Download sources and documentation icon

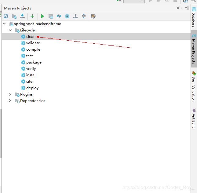pos(22,16)
